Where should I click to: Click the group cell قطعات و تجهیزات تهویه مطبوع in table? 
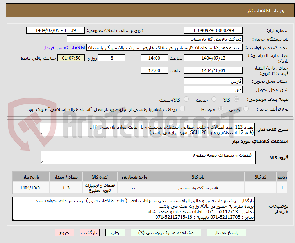click(x=100, y=188)
